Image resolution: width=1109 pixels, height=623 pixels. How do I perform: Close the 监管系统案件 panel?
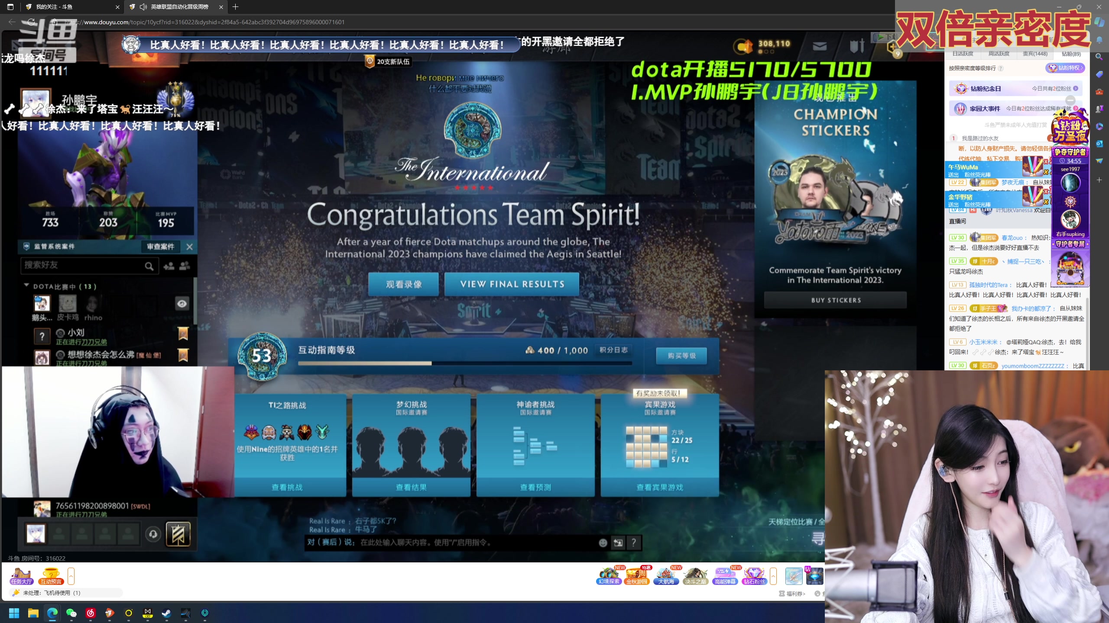[189, 247]
